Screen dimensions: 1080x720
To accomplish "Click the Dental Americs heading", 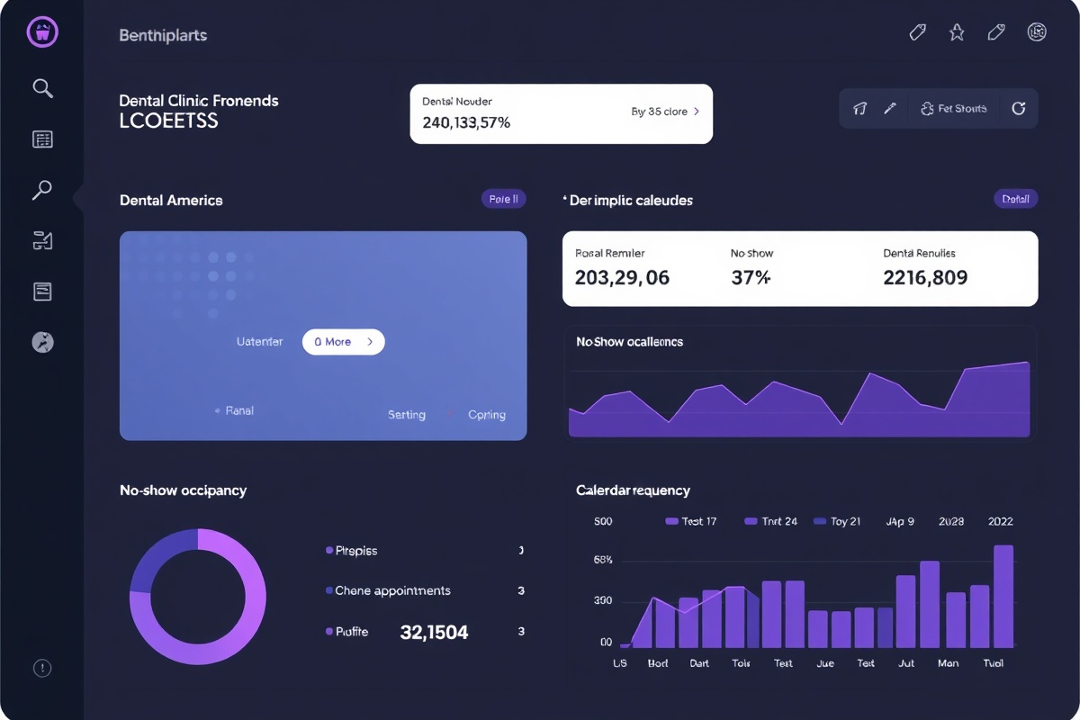I will click(171, 200).
